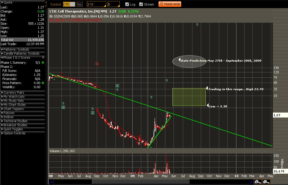Viewport: 288px width, 185px height.
Task: Click the right scroll arrow below chart
Action: (x=251, y=182)
